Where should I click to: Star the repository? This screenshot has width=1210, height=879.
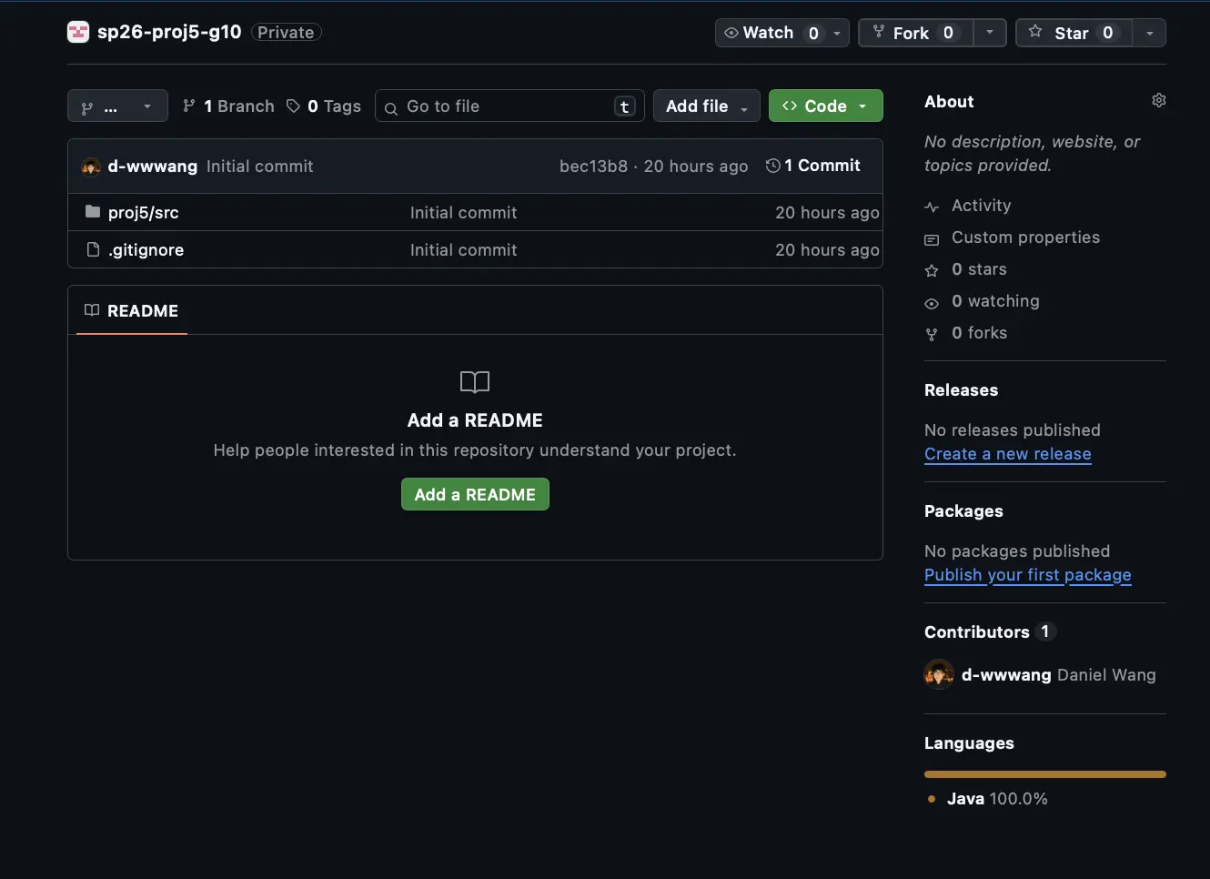point(1073,33)
